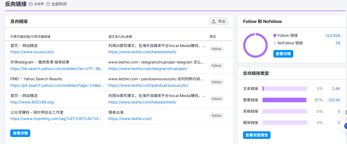The image size is (347, 144).
Task: Click the 3% percentage for 文本链接
Action: pyautogui.click(x=320, y=89)
